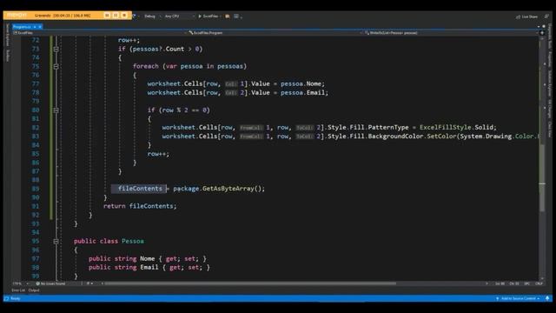Screen dimensions: 556x313
Task: Click the No issues found indicator
Action: click(50, 283)
